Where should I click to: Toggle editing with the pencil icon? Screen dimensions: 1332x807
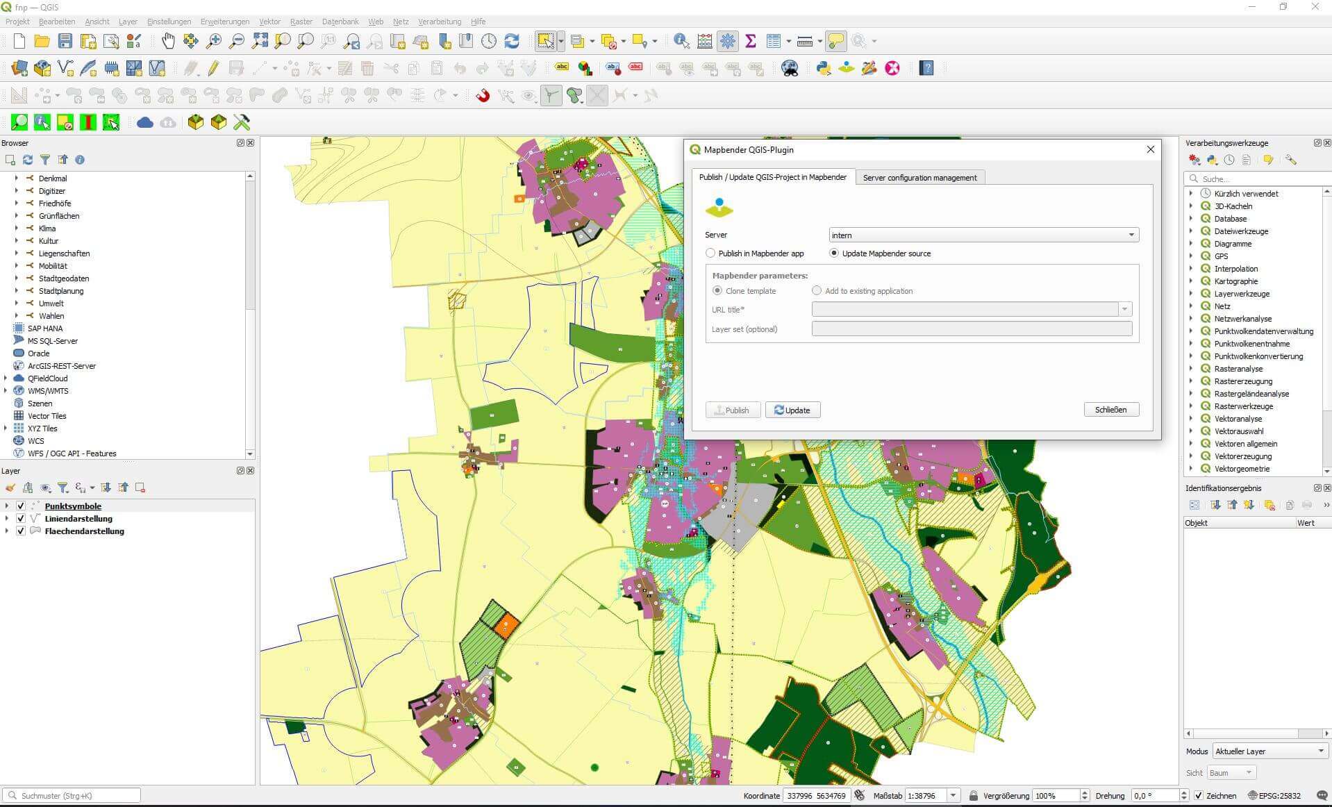[211, 67]
